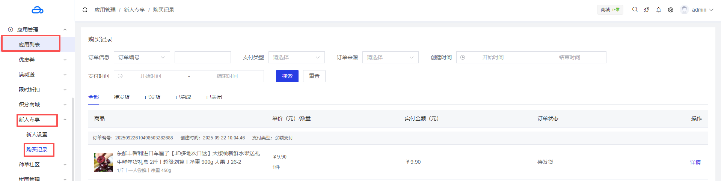Click the refresh icon beside the breadcrumb

point(85,10)
